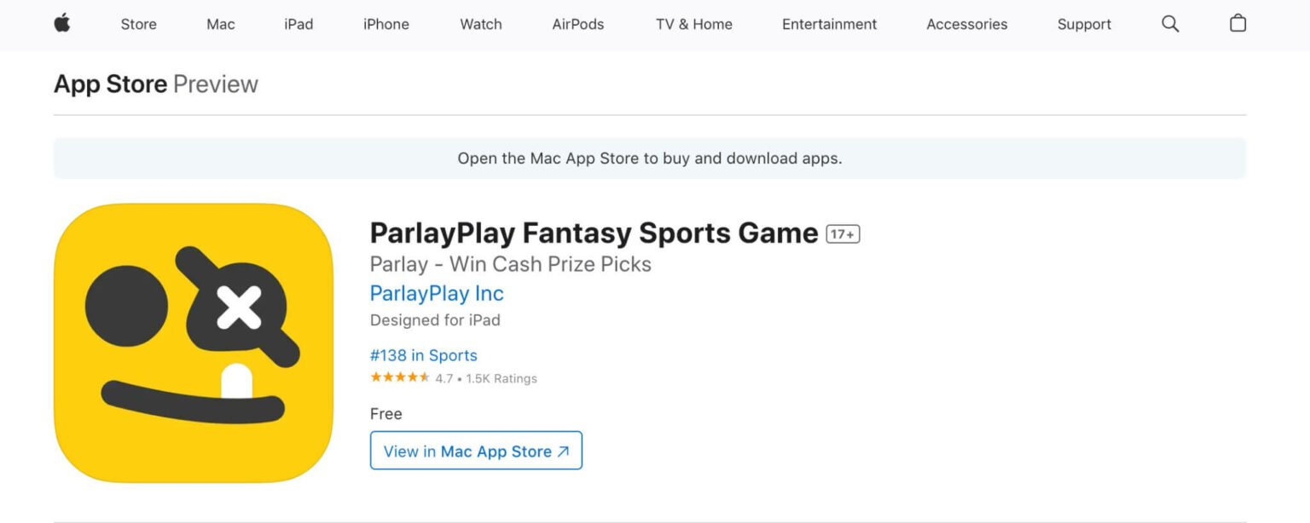Click View in Mac App Store button
1310x523 pixels.
click(x=476, y=451)
